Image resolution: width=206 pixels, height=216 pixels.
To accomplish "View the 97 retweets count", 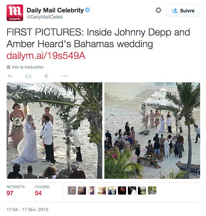I will click(10, 193).
